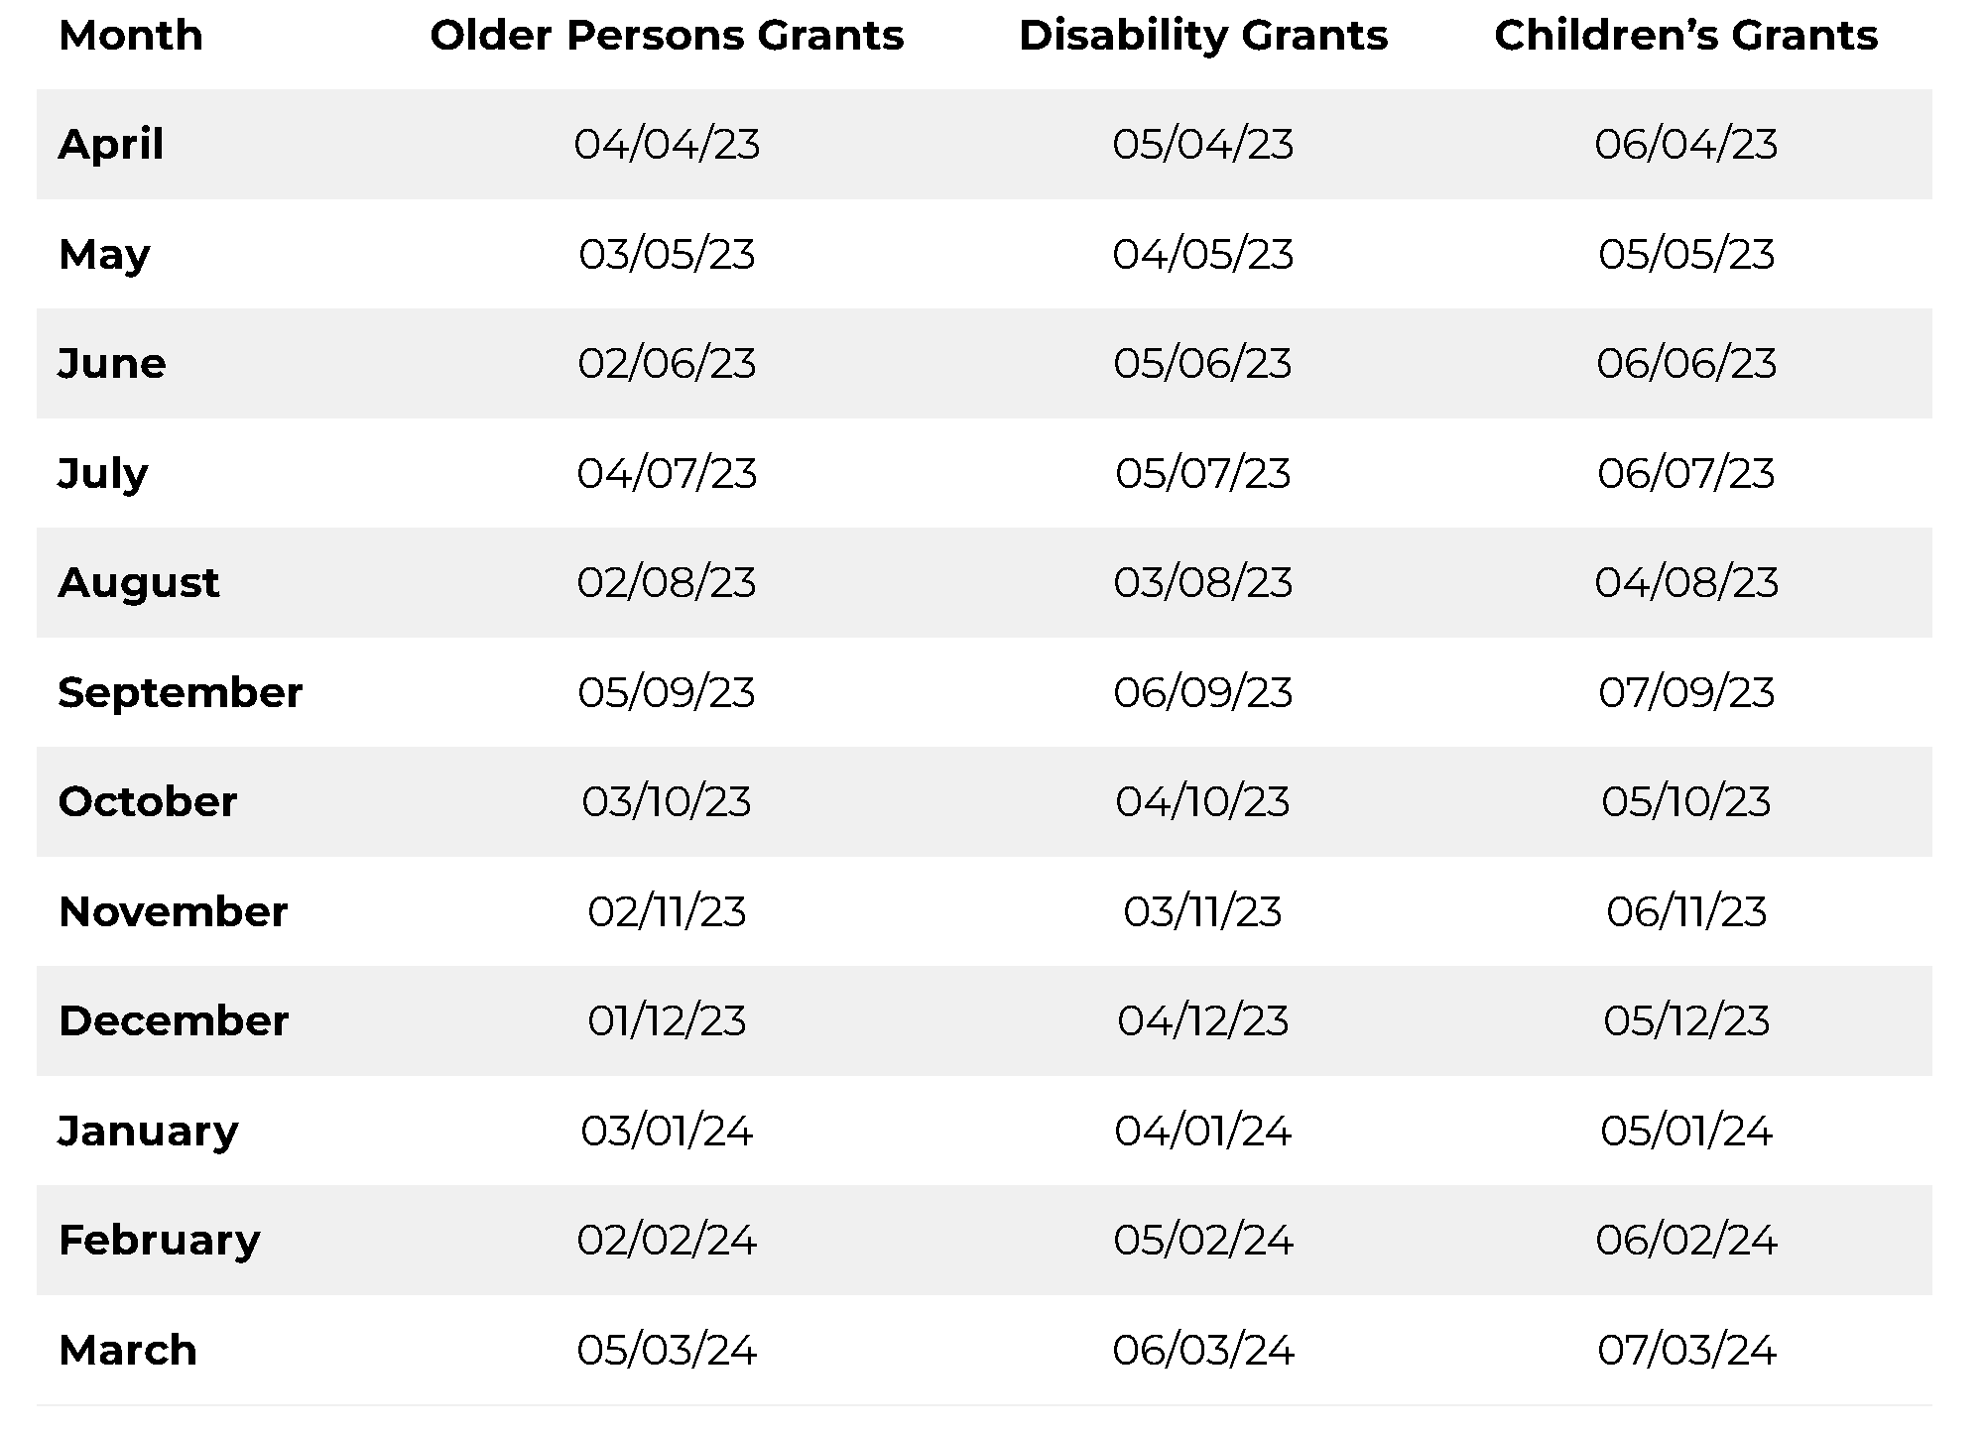
Task: Select September children's date 07/09/23
Action: point(1685,693)
